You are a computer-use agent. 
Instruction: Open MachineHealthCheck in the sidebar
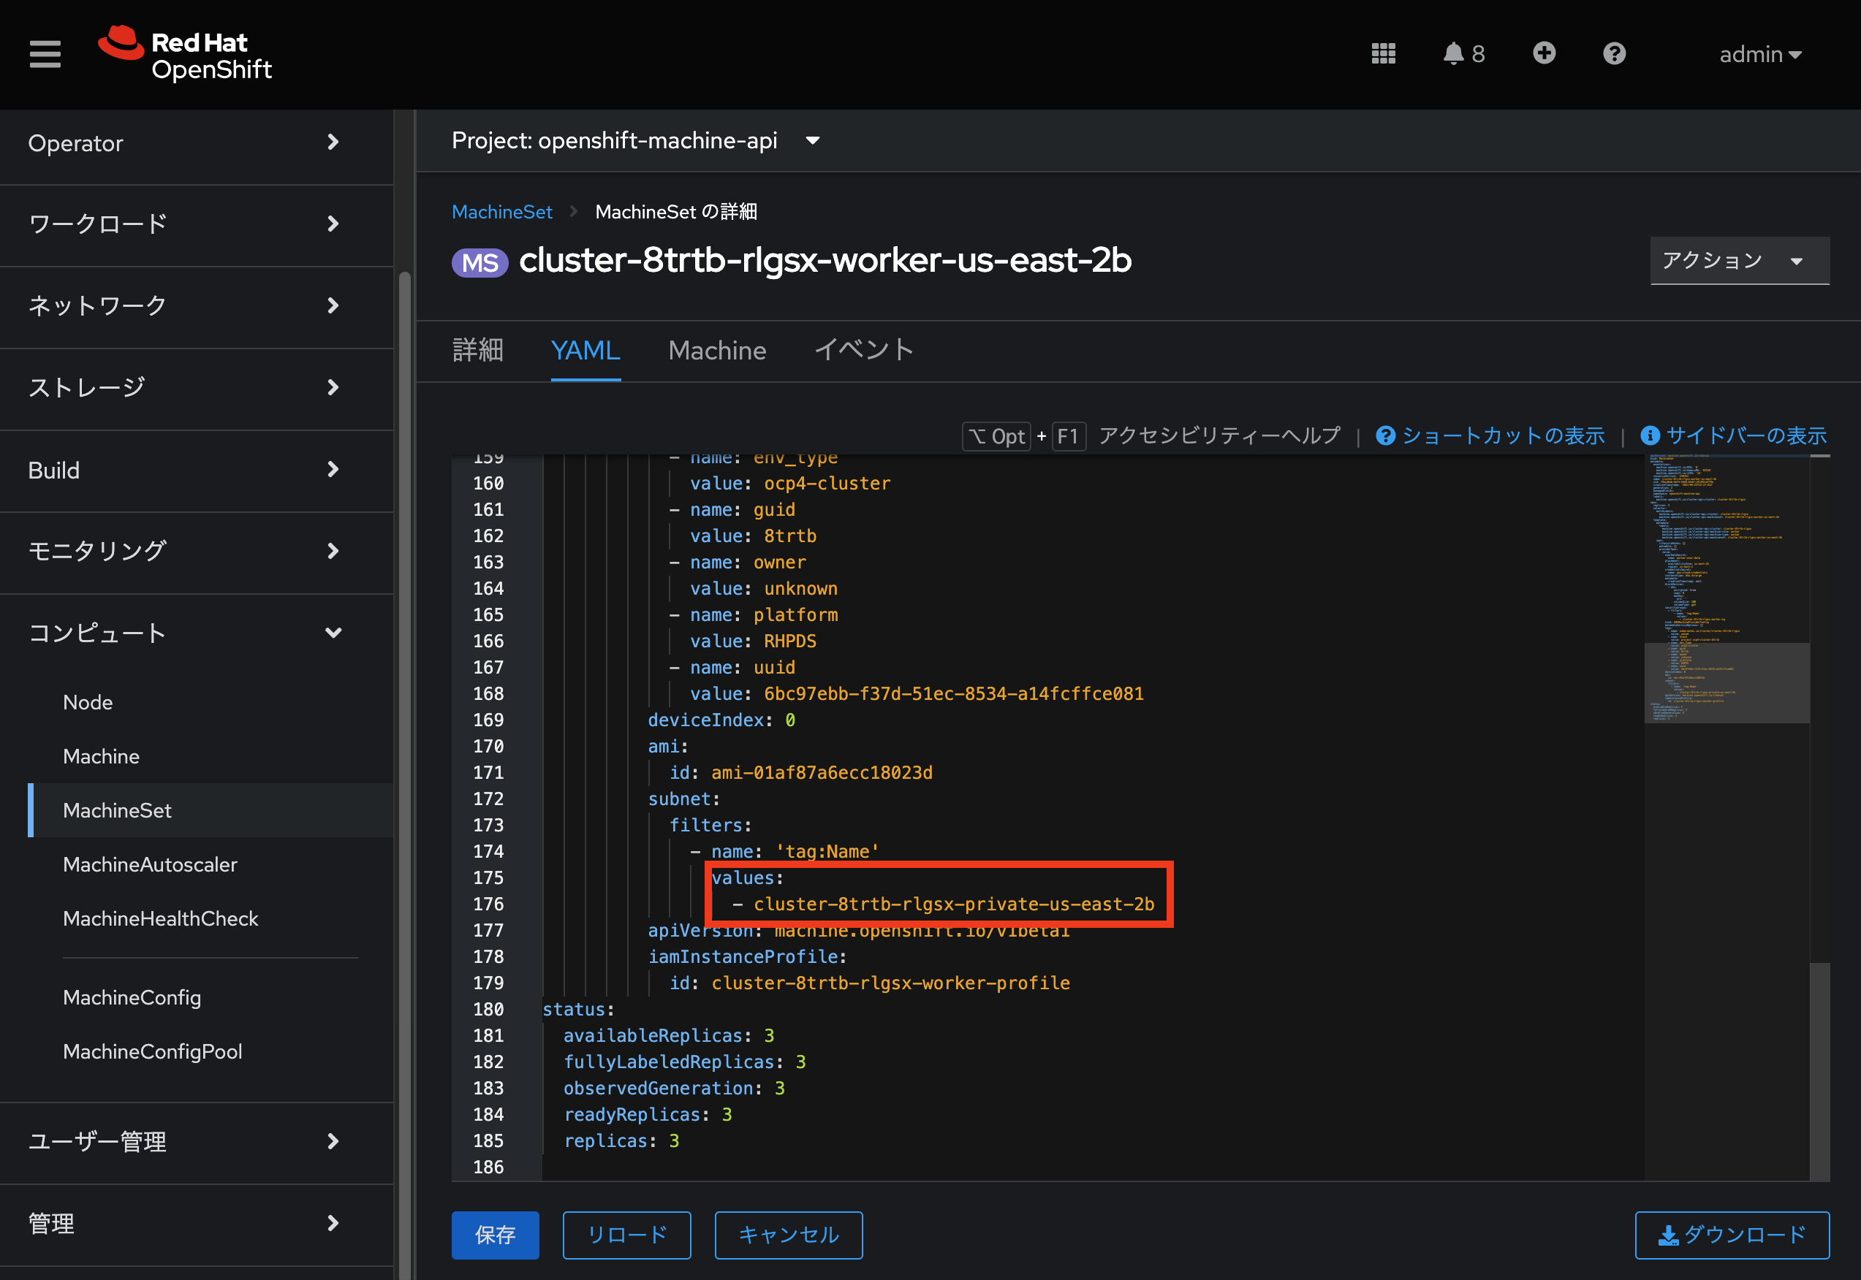click(160, 918)
